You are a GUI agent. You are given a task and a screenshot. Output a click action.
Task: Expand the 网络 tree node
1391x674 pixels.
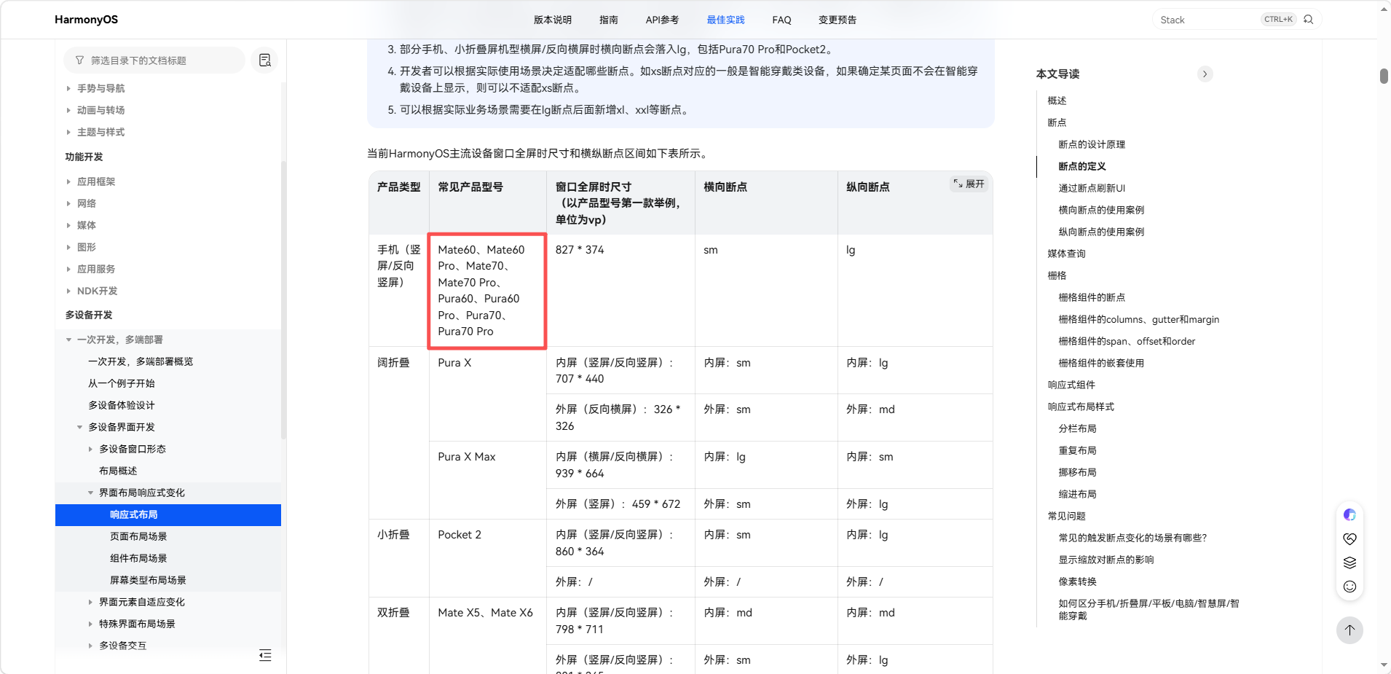tap(68, 203)
